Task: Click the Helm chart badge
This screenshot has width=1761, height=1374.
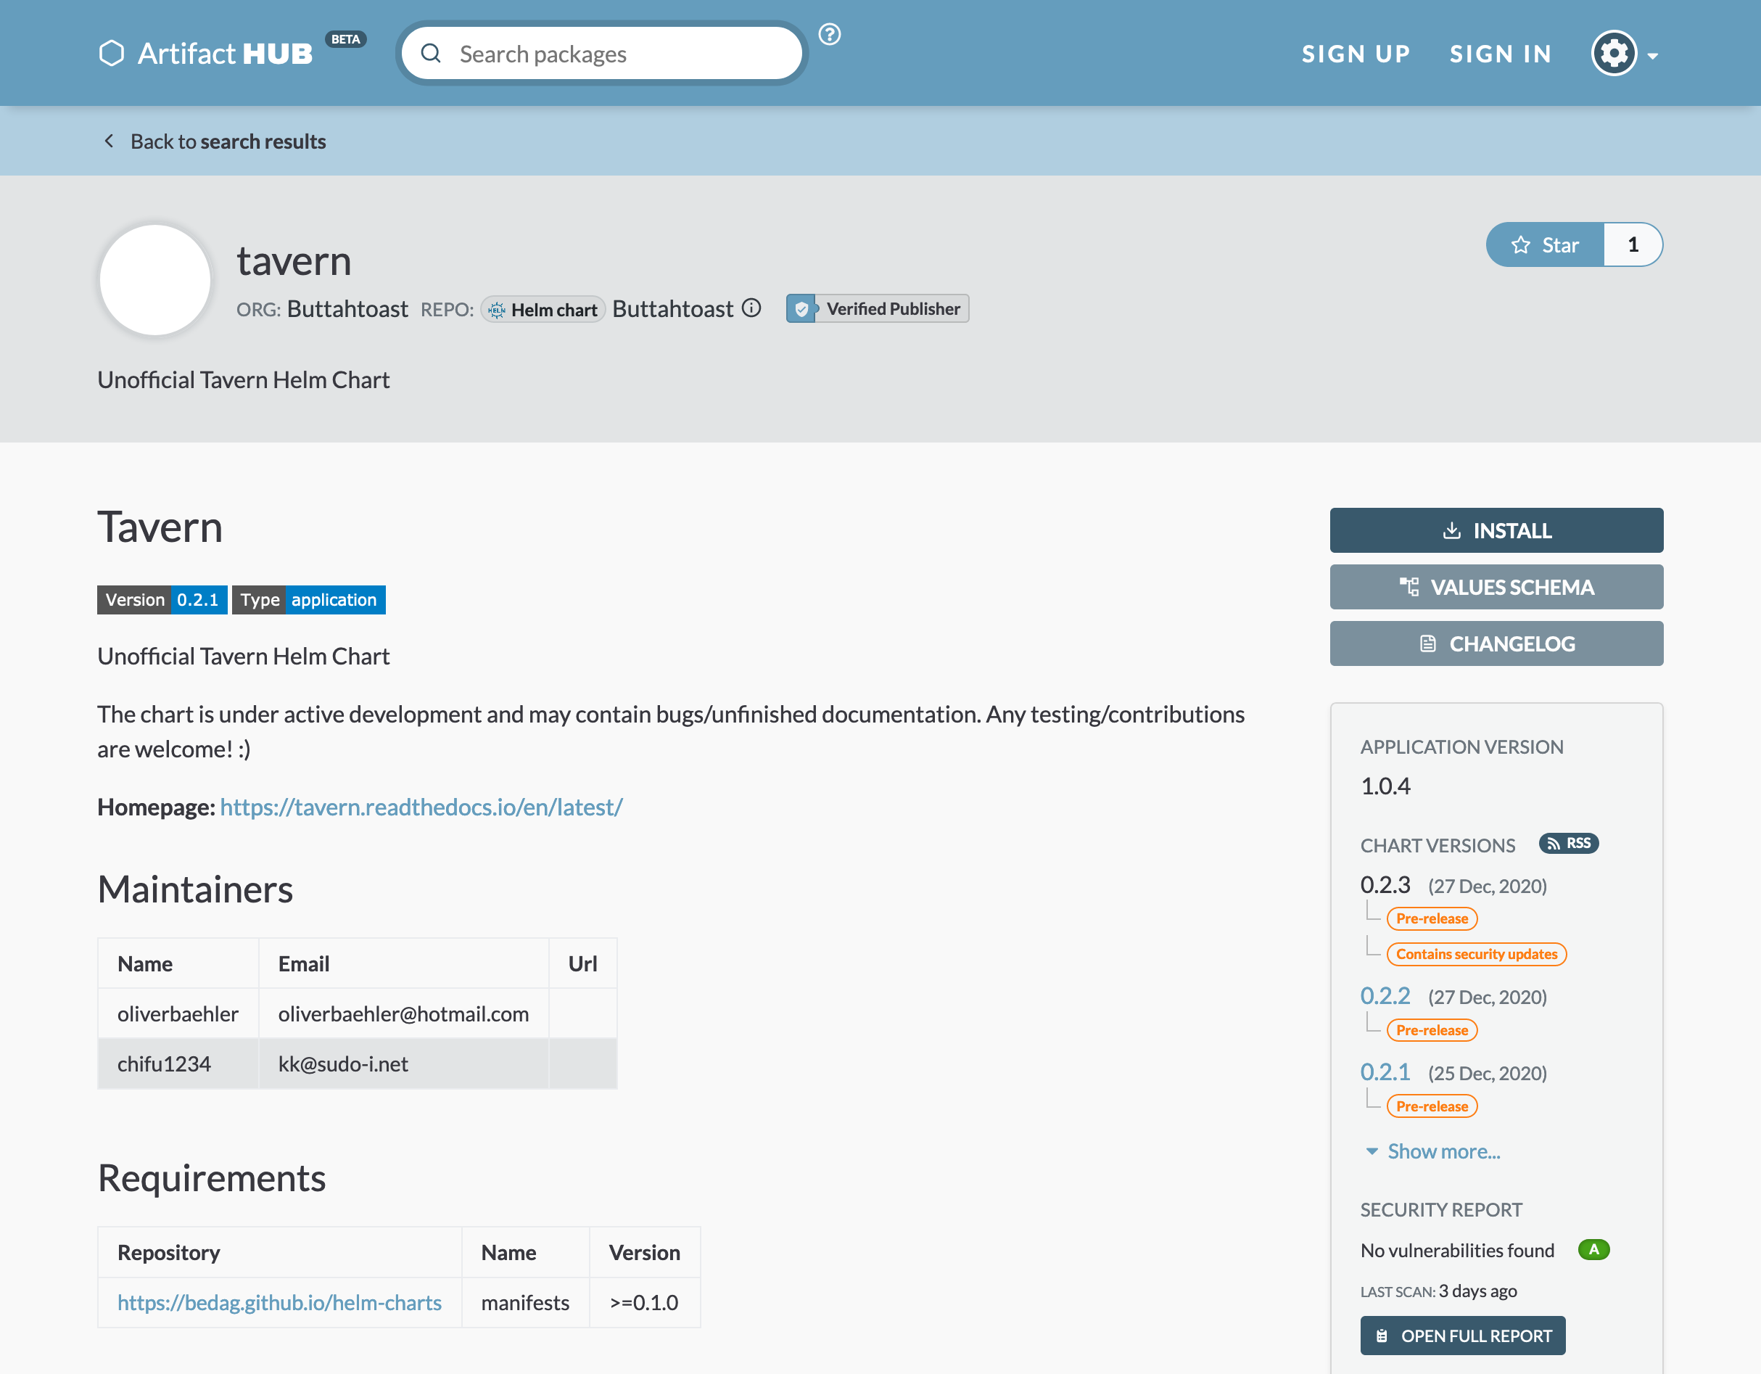Action: pyautogui.click(x=543, y=310)
